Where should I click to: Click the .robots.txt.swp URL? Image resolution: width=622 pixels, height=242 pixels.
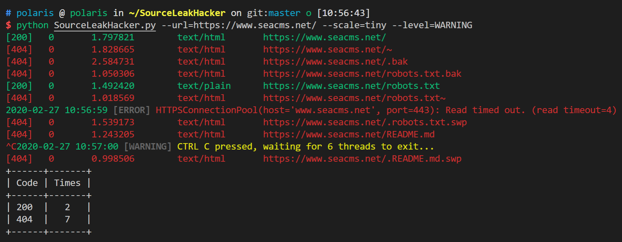[x=365, y=122]
